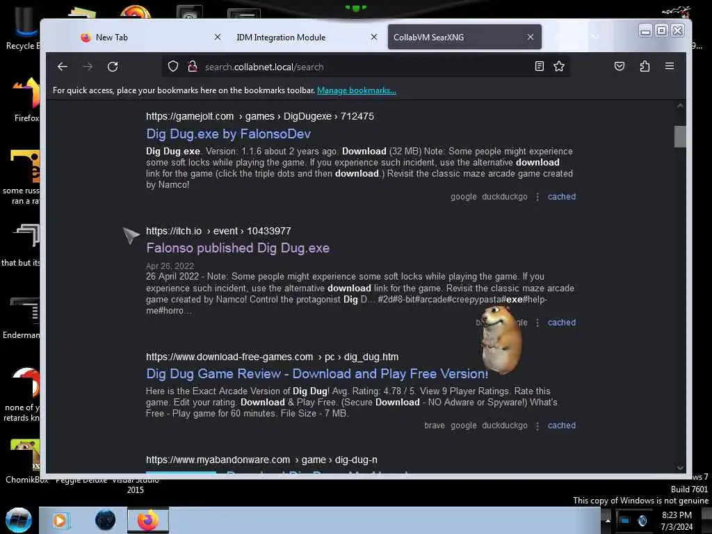Show hidden system tray icons arrow
Viewport: 712px width, 534px height.
608,521
